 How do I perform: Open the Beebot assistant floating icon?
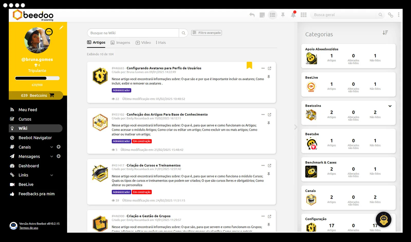point(383,219)
